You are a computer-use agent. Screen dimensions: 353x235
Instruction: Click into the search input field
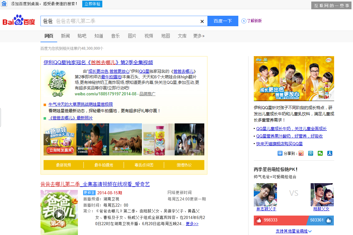click(x=124, y=21)
